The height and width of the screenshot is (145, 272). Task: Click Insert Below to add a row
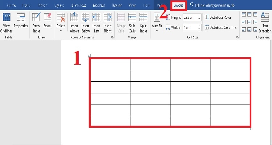[86, 23]
